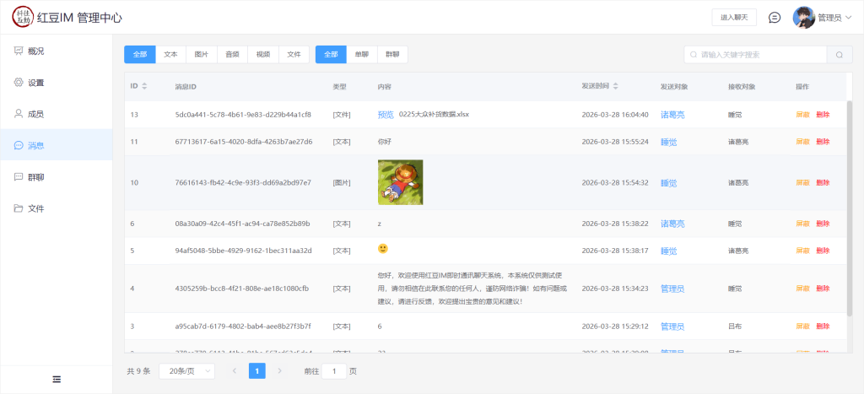The width and height of the screenshot is (864, 394).
Task: Select the 视频 type filter
Action: point(263,55)
